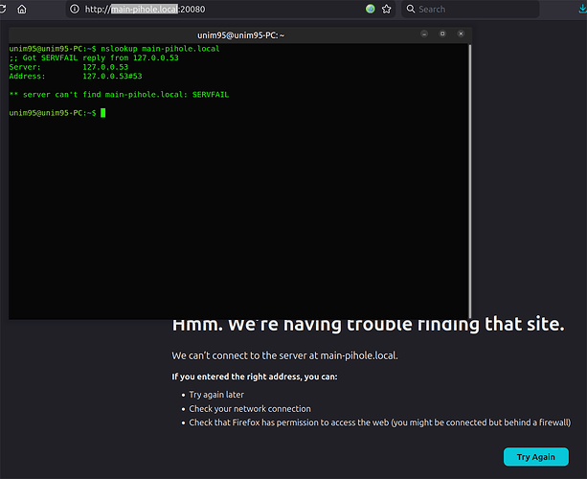Click the terminal title unim95@unim95-PC:~
The height and width of the screenshot is (479, 587).
pos(240,35)
